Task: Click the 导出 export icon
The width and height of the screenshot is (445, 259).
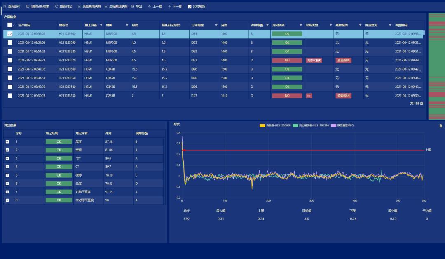Action: pyautogui.click(x=133, y=7)
